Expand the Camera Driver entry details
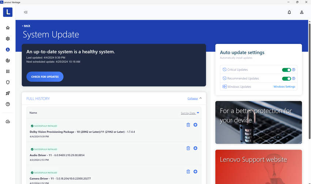The width and height of the screenshot is (311, 184). pos(195,172)
